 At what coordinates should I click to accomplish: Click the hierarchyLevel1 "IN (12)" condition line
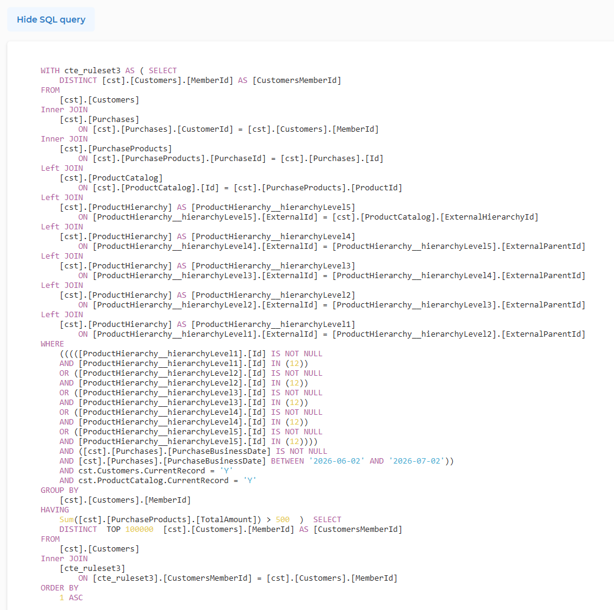pos(184,364)
